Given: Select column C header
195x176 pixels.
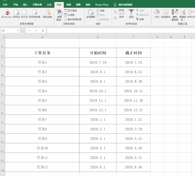Looking at the screenshot, I should coord(133,37).
